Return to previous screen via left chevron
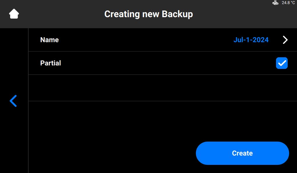Image resolution: width=297 pixels, height=173 pixels. (x=13, y=101)
